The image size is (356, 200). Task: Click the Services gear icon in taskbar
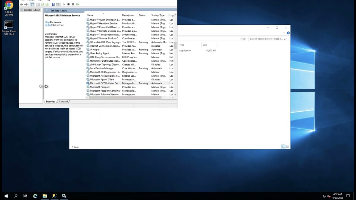pos(64,196)
